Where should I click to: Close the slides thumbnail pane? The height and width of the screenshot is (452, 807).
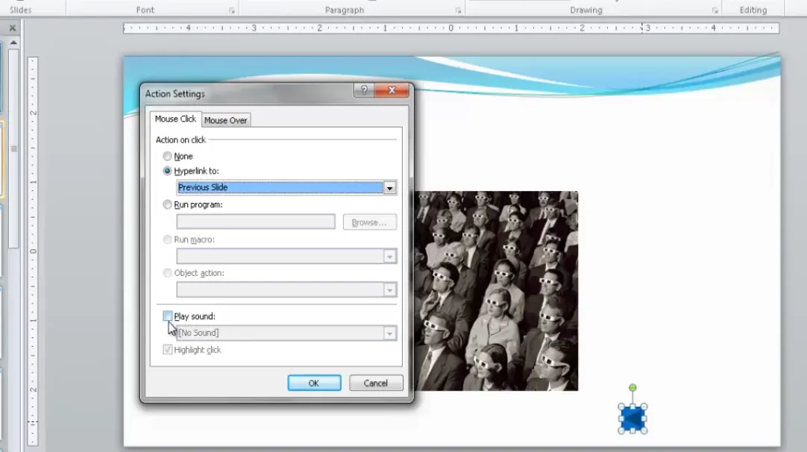tap(13, 28)
